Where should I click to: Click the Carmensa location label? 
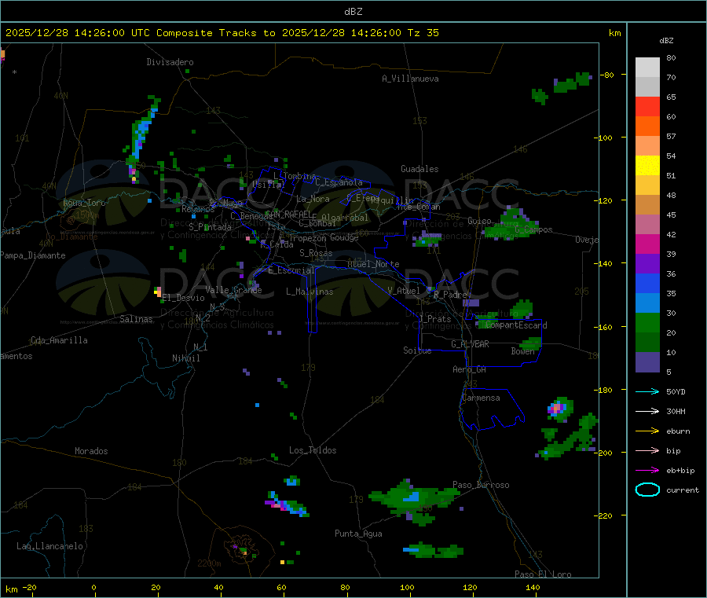(481, 398)
